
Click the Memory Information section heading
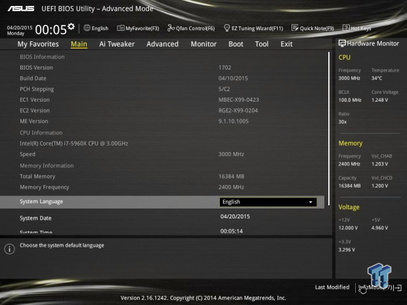(47, 166)
